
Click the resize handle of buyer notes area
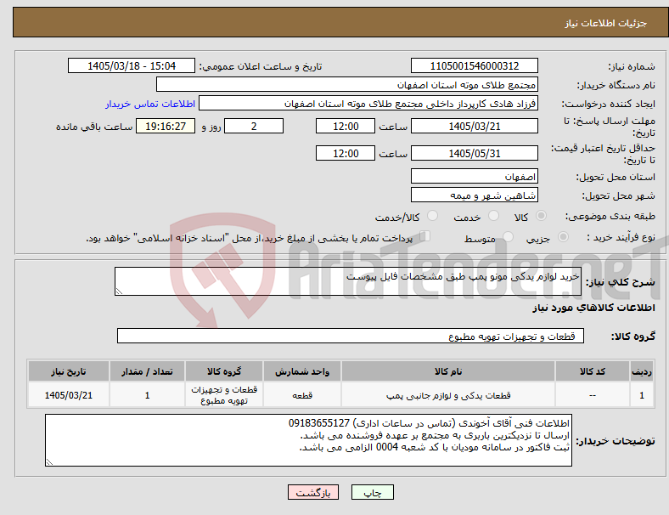pos(49,462)
